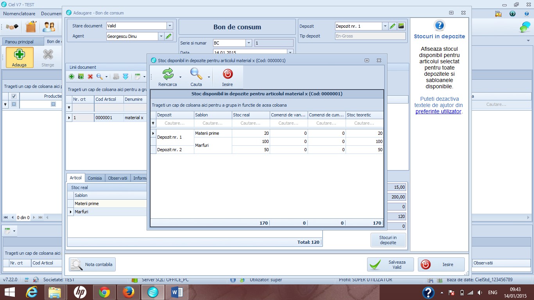Click the go-to-first-record navigator arrow
Viewport: 534px width, 300px height.
(x=6, y=217)
